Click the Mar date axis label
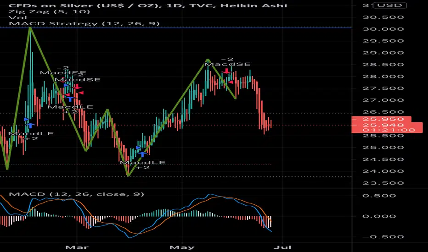The image size is (428, 252). click(x=77, y=247)
